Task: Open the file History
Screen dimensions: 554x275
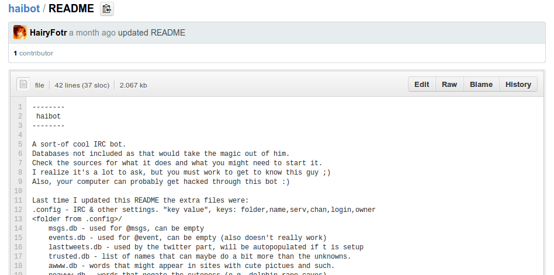Action: tap(518, 85)
